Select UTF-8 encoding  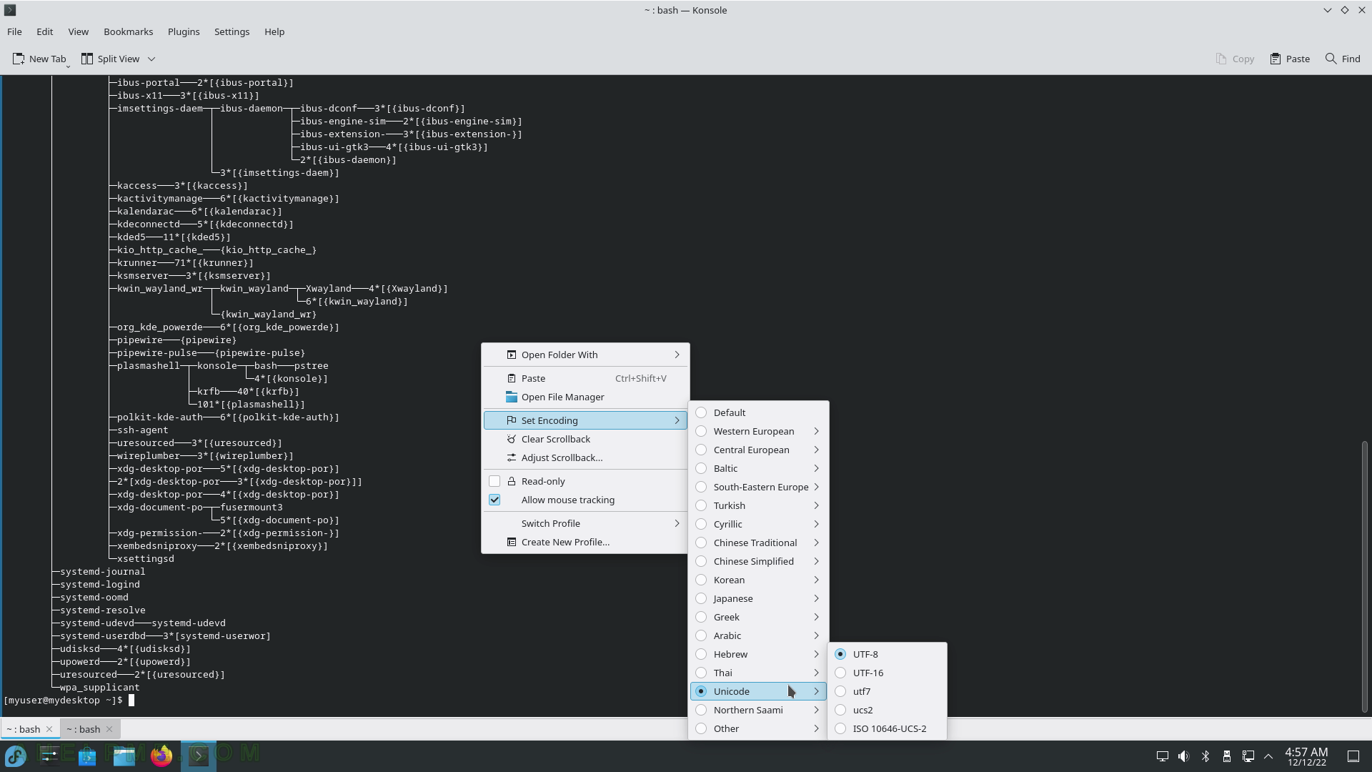point(887,654)
